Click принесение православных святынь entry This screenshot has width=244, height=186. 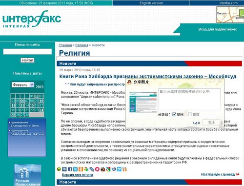[x=27, y=132]
